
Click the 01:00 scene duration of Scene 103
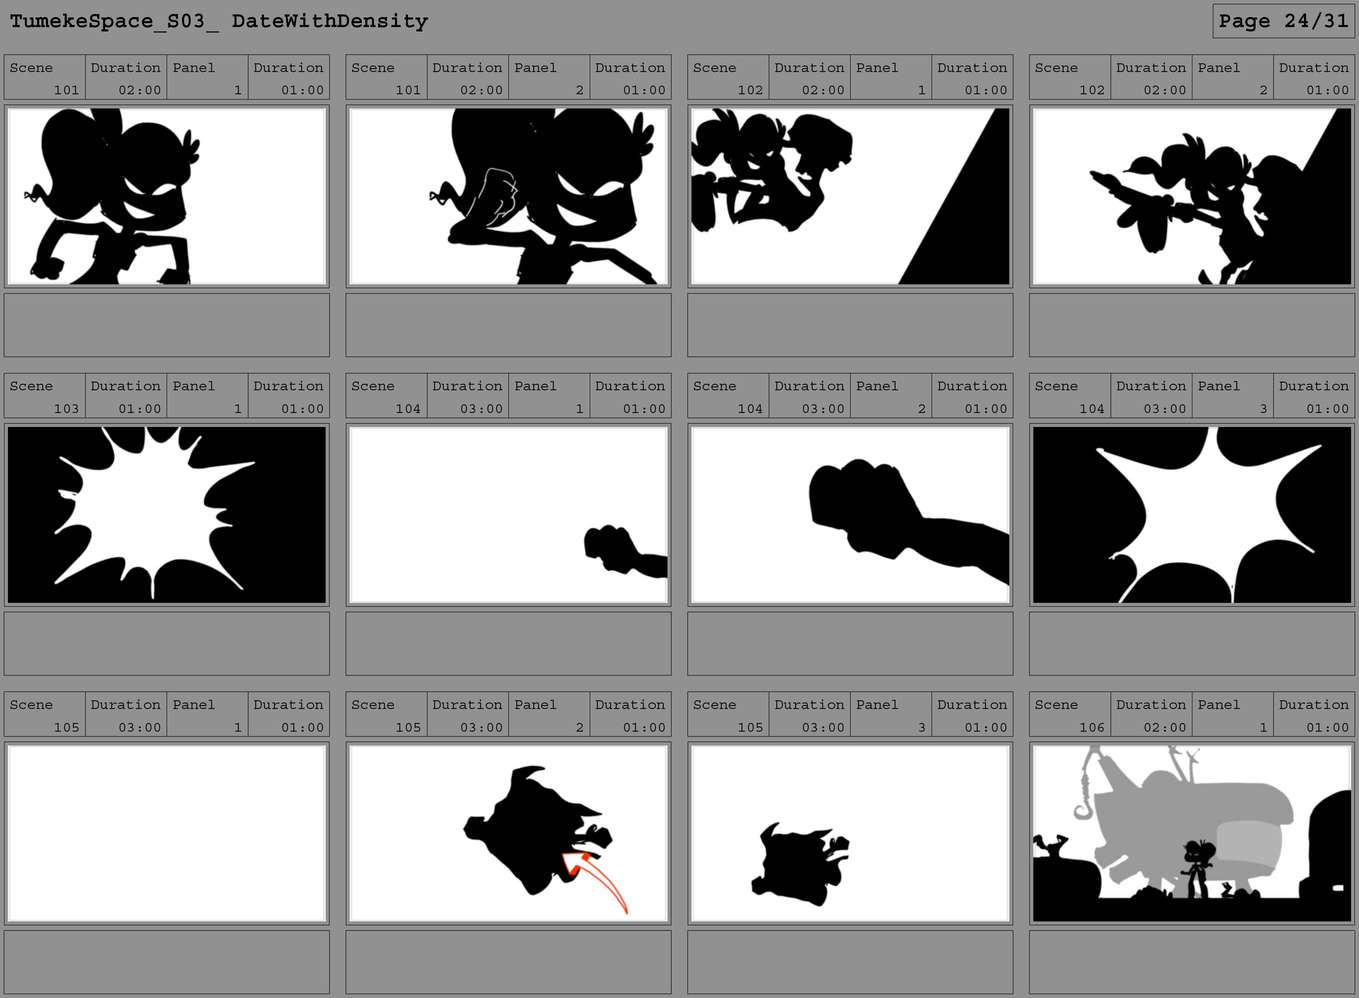pyautogui.click(x=126, y=396)
